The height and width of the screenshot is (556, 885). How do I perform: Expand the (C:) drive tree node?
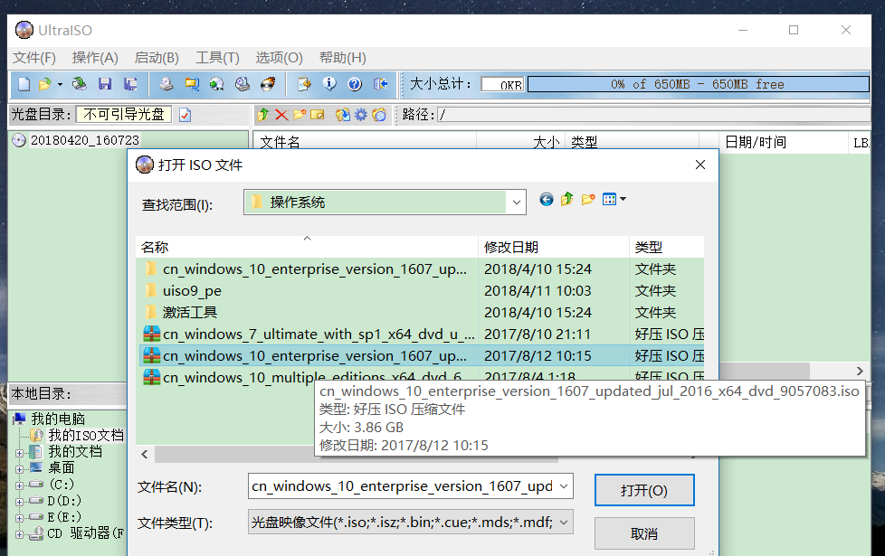[19, 485]
